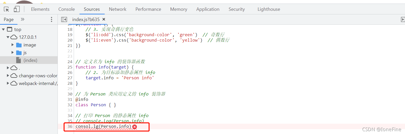Screen dimensions: 405x134
Task: Toggle the device toolbar icon
Action: click(x=17, y=9)
